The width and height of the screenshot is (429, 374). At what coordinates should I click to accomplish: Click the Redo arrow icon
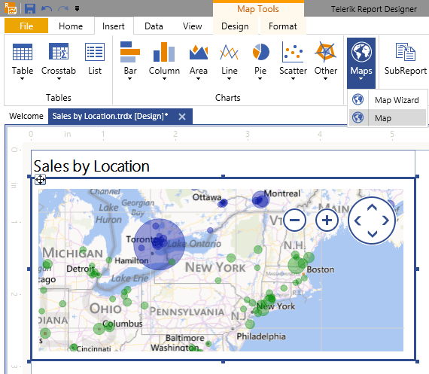pos(63,9)
